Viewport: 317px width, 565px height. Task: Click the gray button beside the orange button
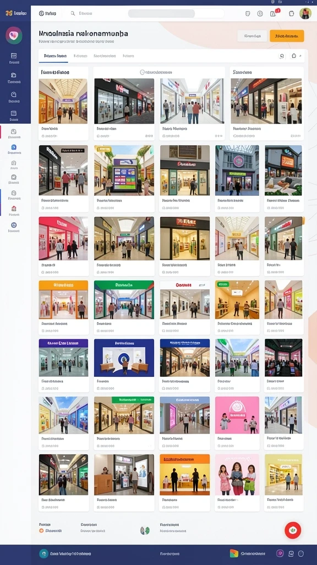click(x=252, y=36)
